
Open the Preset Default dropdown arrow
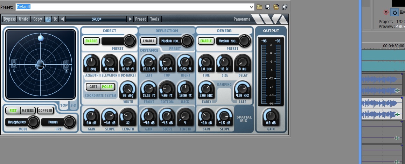click(252, 7)
